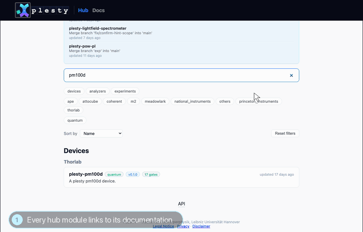Select the m2 vendor chip

click(x=133, y=101)
